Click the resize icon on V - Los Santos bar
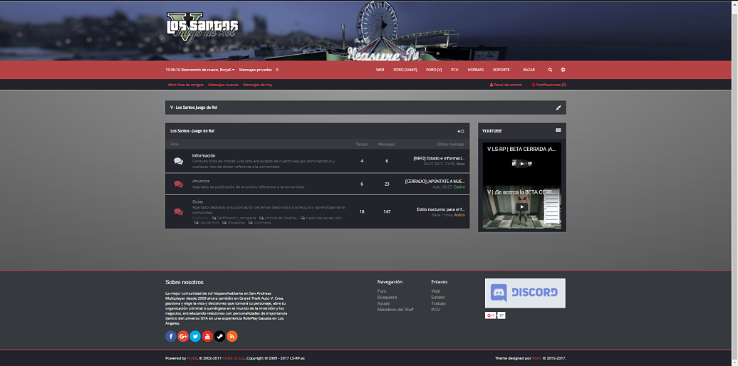 pos(558,108)
